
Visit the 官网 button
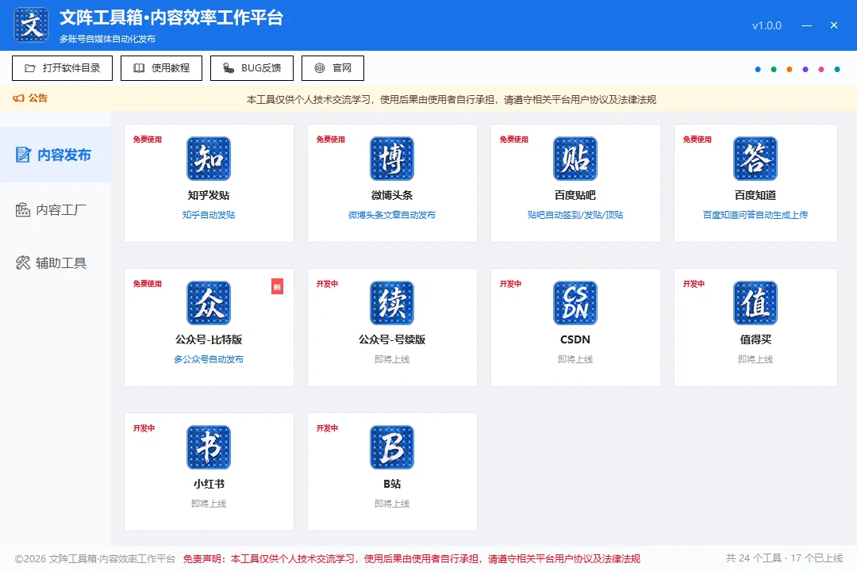tap(332, 68)
